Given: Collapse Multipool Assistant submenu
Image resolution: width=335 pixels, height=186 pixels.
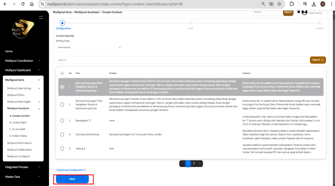Looking at the screenshot, I should coord(39,109).
